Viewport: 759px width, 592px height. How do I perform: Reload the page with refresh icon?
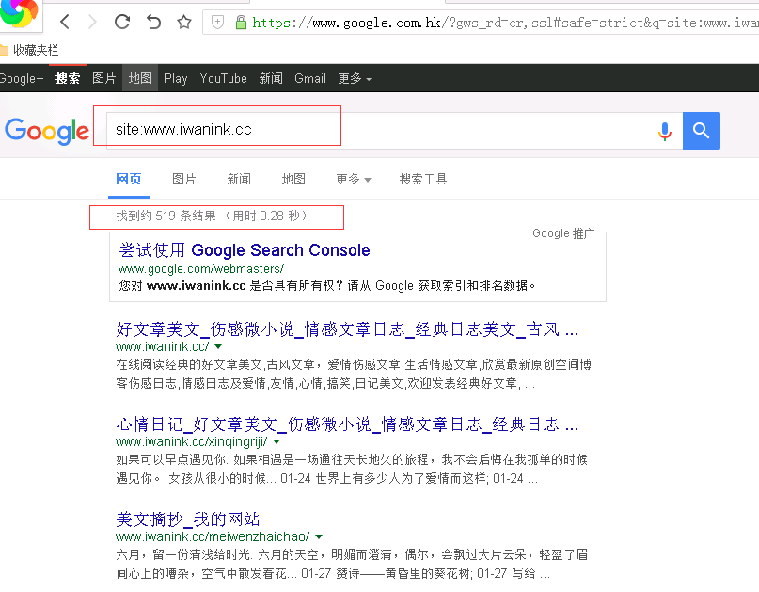(x=122, y=22)
